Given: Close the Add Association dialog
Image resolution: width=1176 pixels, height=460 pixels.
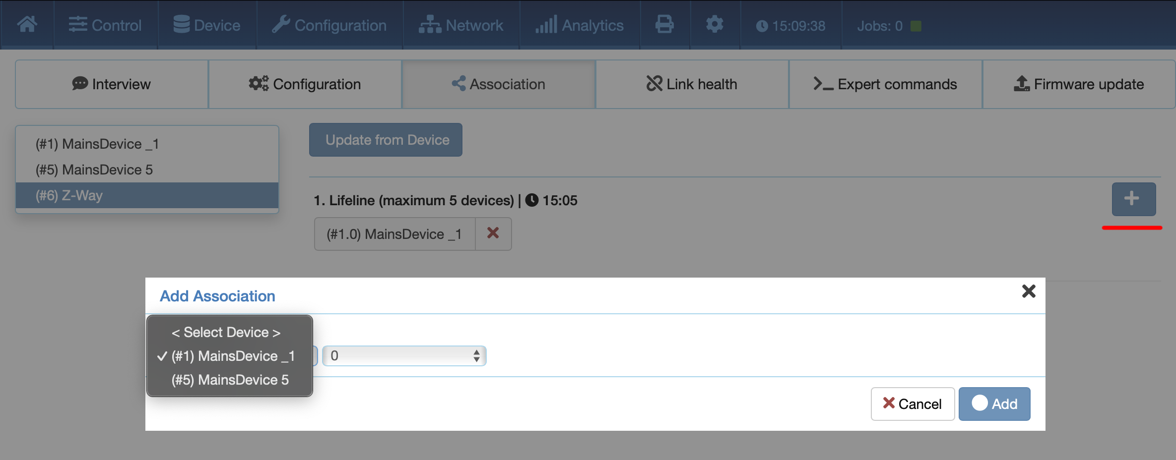Looking at the screenshot, I should pyautogui.click(x=1029, y=291).
